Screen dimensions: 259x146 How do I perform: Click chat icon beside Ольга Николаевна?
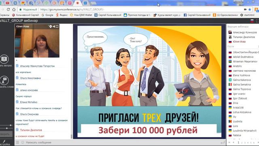pos(17,78)
